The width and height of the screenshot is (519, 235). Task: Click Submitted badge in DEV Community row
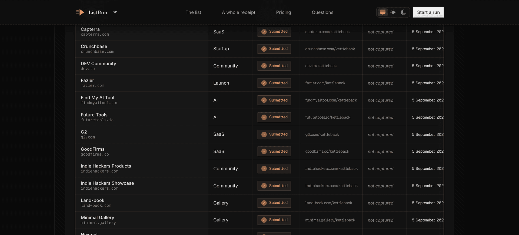(x=274, y=66)
